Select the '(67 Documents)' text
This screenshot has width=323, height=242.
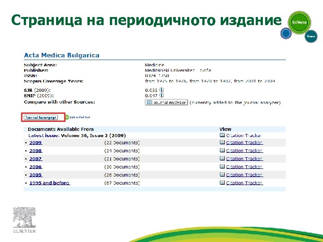(122, 183)
